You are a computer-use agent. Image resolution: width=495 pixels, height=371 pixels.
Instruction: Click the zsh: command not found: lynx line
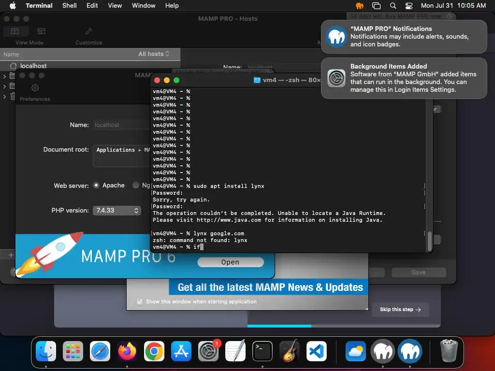pos(200,241)
